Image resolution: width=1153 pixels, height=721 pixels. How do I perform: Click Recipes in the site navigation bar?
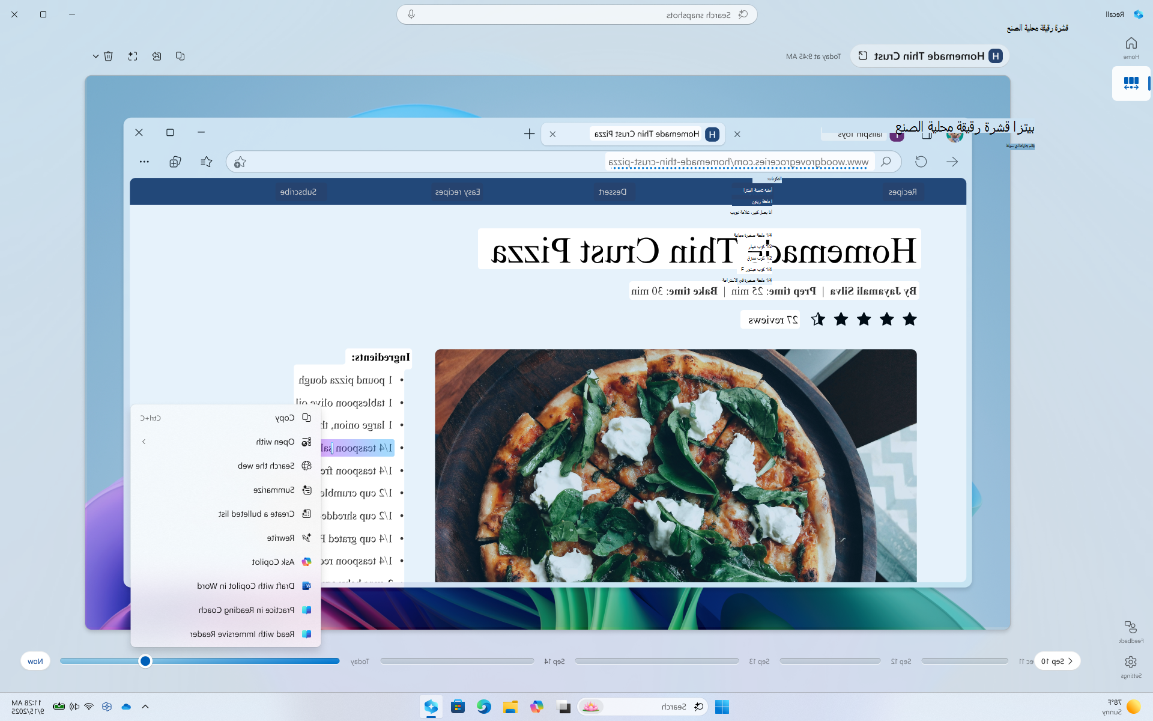click(x=903, y=192)
